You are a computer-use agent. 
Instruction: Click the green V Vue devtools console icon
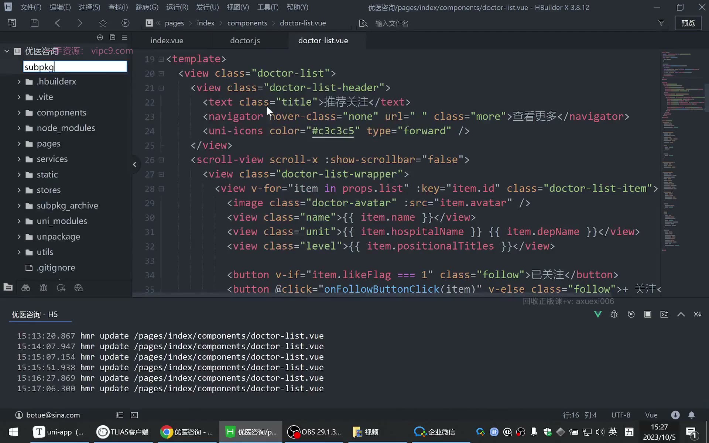point(598,314)
